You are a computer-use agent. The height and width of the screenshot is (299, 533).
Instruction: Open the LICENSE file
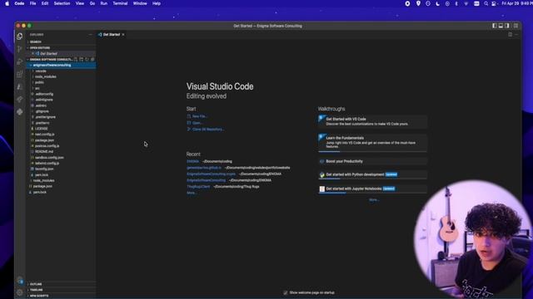(x=41, y=129)
